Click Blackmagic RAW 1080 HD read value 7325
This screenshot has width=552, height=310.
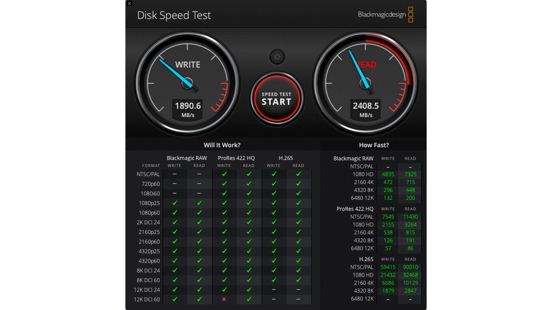point(410,174)
